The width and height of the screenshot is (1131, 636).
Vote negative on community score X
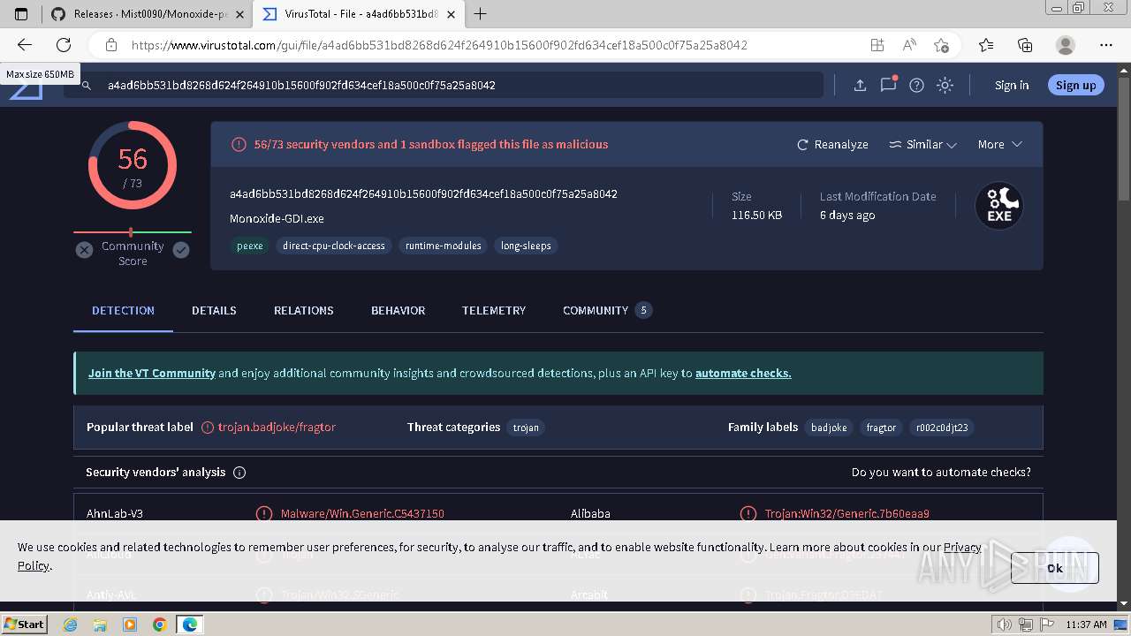click(84, 250)
